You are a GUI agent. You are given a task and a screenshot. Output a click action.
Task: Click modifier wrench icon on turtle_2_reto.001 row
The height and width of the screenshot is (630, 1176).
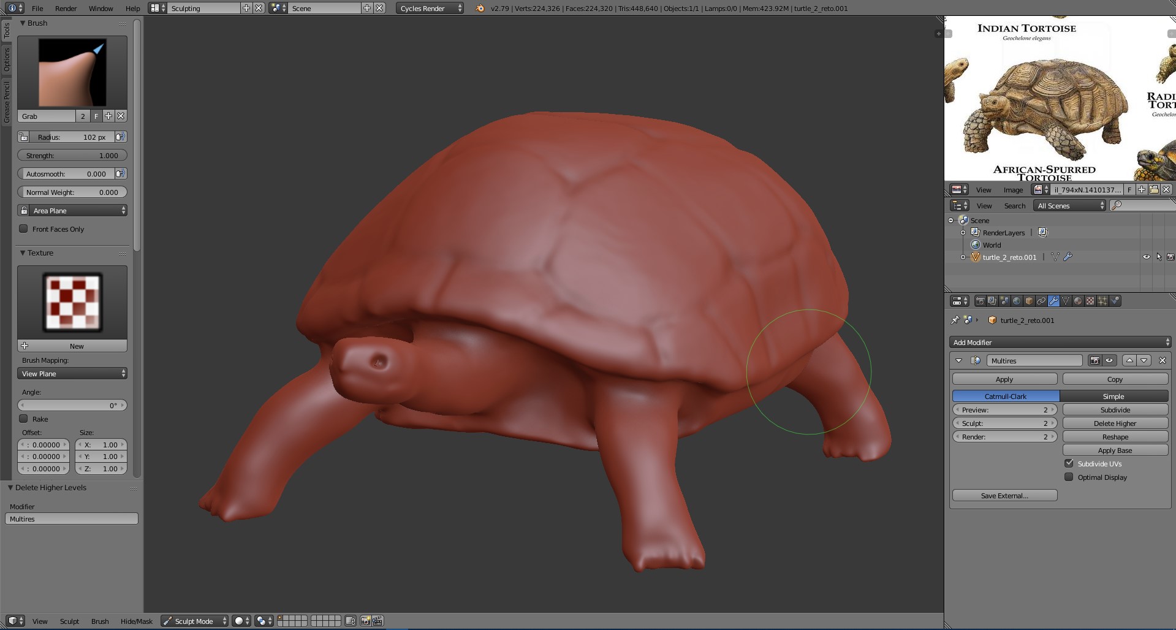click(1068, 257)
